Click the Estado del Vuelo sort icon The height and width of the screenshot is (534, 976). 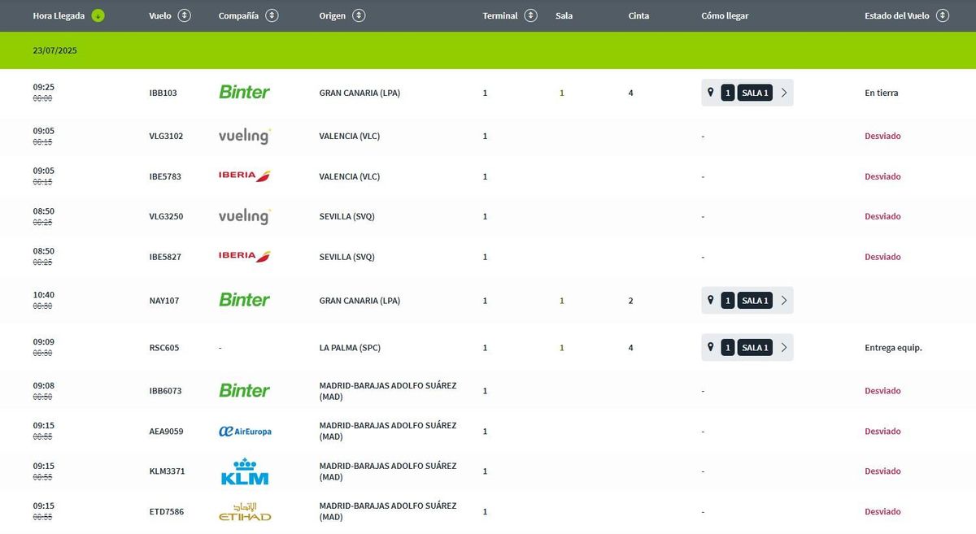tap(943, 15)
